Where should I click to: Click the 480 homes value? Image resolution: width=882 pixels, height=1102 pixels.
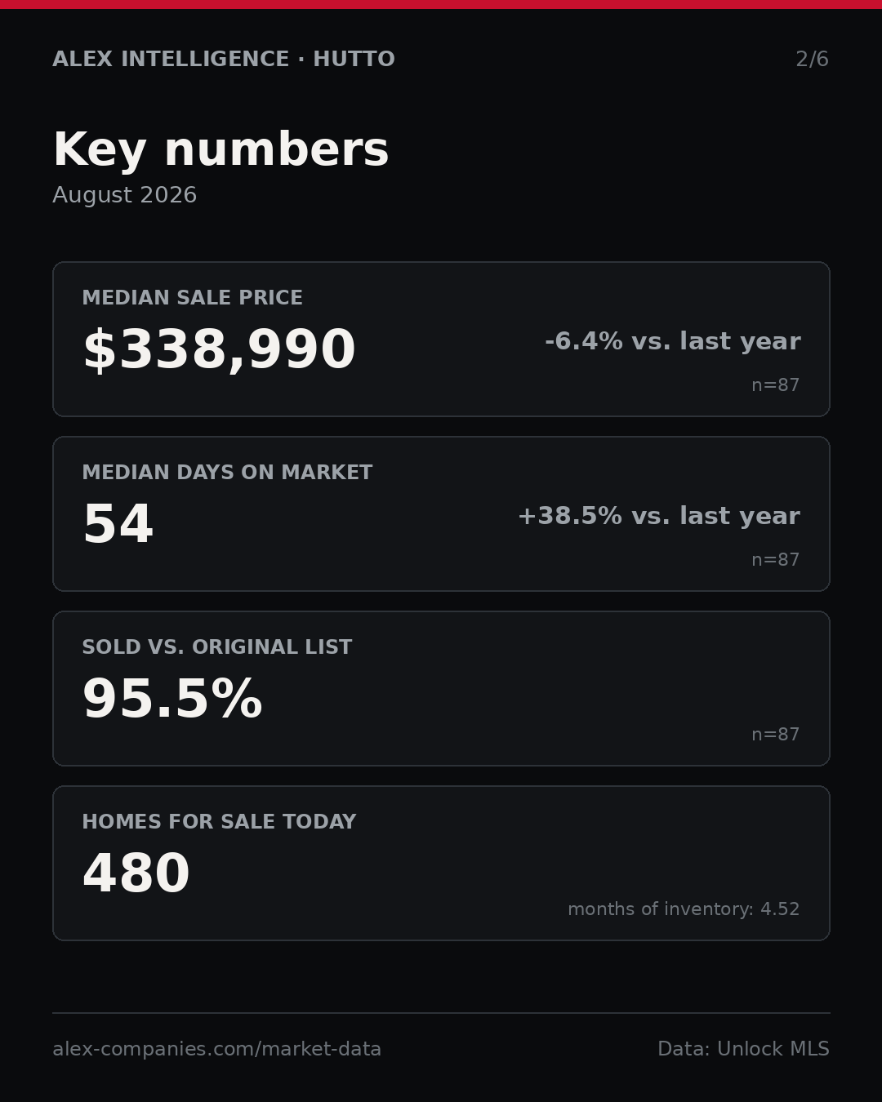click(136, 874)
